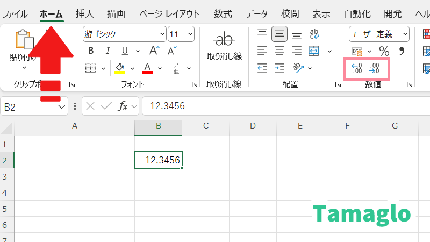
Task: Apply comma style number format
Action: (401, 51)
